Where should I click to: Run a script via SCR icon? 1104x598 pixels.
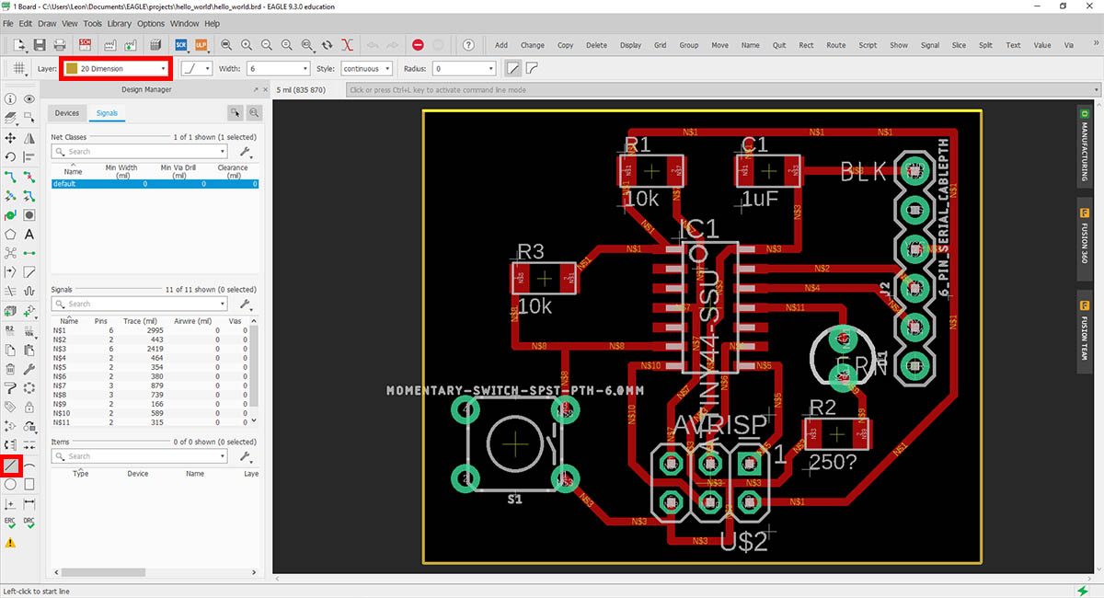[x=181, y=44]
